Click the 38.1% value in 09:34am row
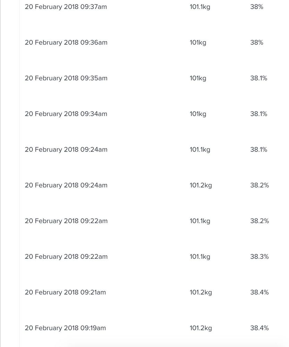289x347 pixels. (x=259, y=114)
